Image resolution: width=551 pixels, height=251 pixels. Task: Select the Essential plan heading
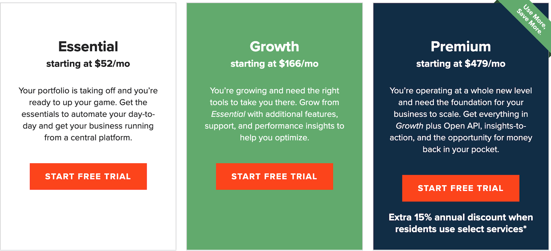pyautogui.click(x=88, y=46)
